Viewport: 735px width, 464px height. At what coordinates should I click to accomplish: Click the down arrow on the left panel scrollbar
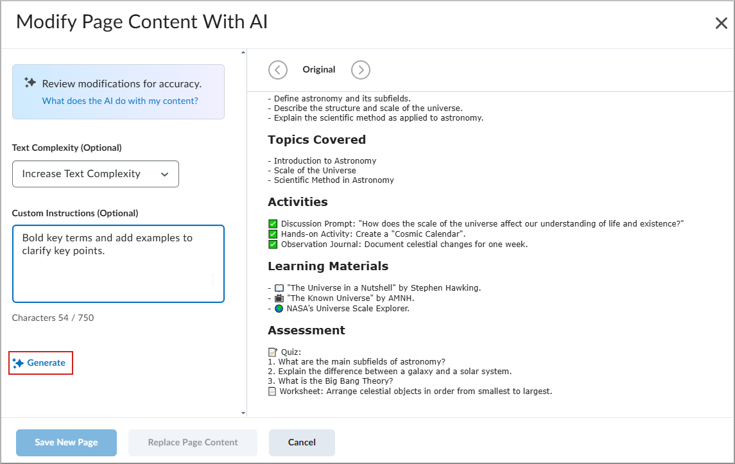pos(245,413)
